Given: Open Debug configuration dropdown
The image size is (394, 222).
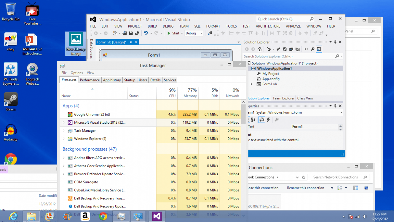Looking at the screenshot, I should tap(201, 33).
